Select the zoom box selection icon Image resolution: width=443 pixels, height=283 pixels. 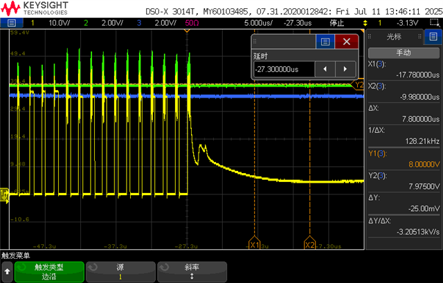pyautogui.click(x=434, y=23)
